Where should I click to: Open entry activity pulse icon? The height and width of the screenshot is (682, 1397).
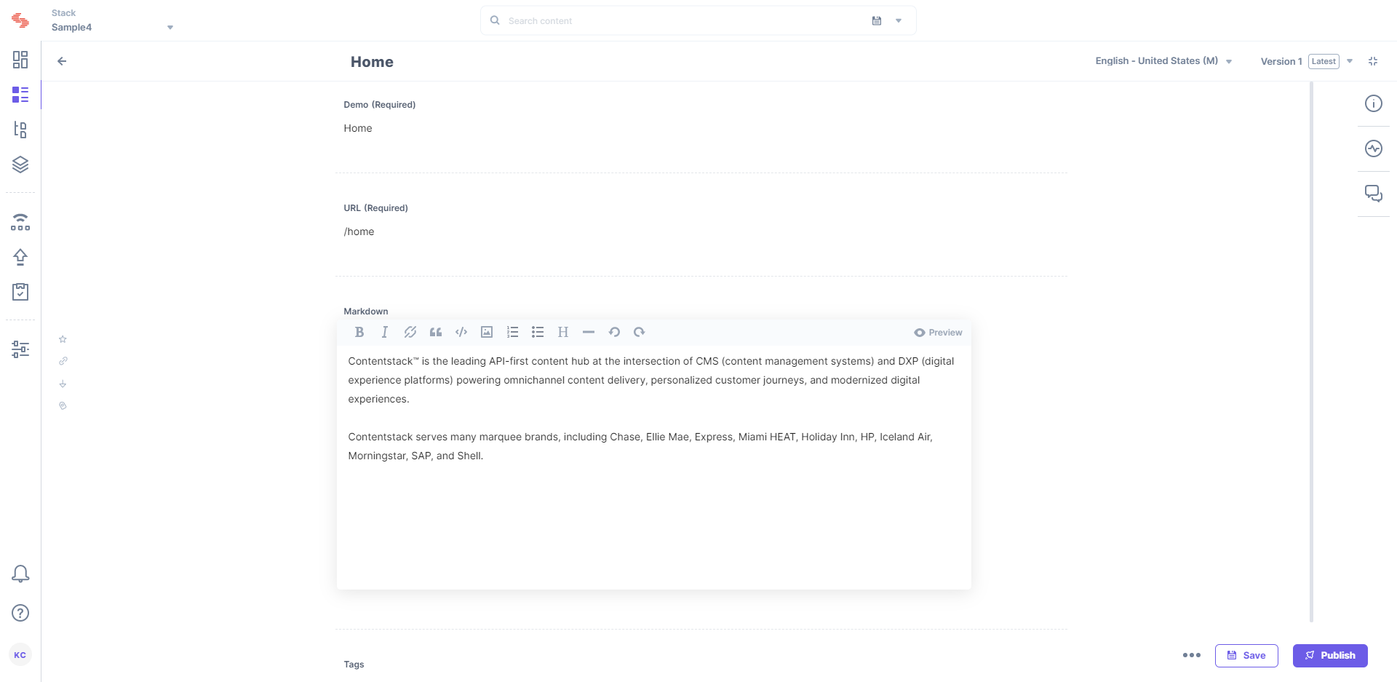coord(1373,148)
